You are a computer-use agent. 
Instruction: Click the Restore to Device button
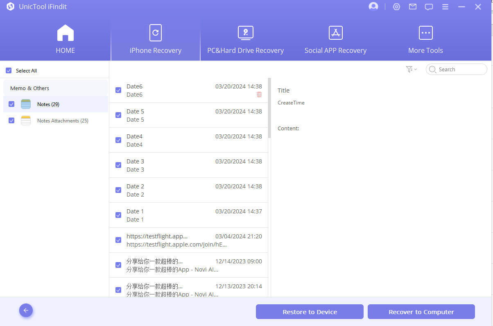pos(310,312)
